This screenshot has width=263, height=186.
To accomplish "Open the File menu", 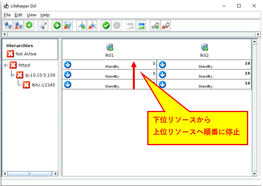I will click(x=7, y=15).
